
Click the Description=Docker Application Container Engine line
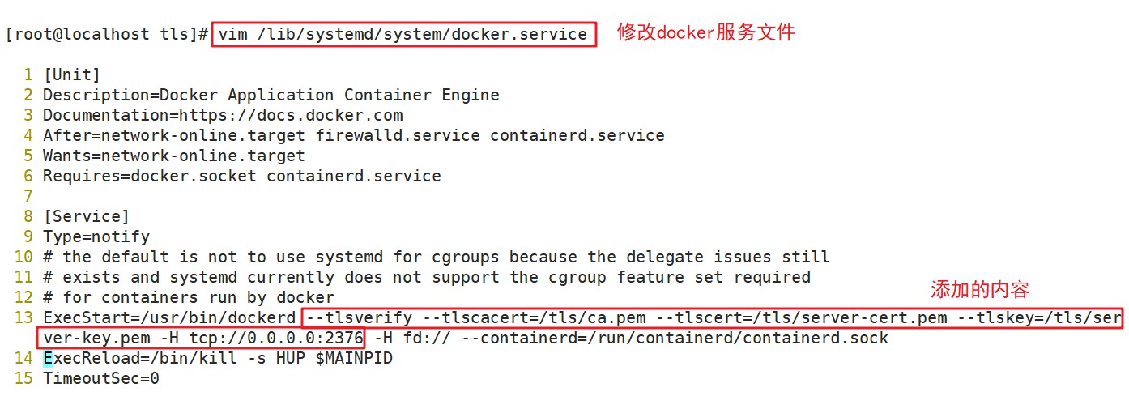click(271, 95)
